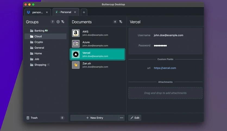Image resolution: width=227 pixels, height=131 pixels.
Task: Click the Shopping folder icon
Action: click(x=31, y=65)
